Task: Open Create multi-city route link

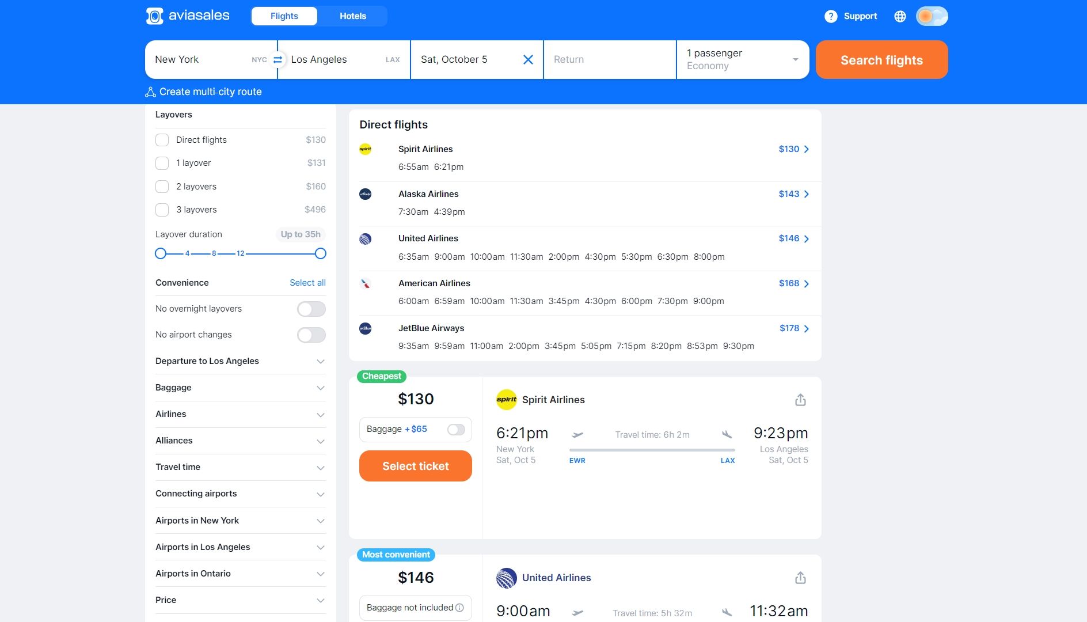Action: click(210, 92)
